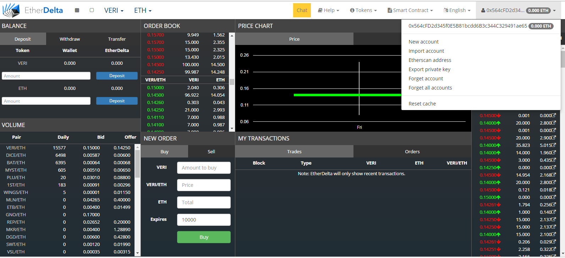Choose New account from the menu
Image resolution: width=565 pixels, height=258 pixels.
[x=423, y=42]
